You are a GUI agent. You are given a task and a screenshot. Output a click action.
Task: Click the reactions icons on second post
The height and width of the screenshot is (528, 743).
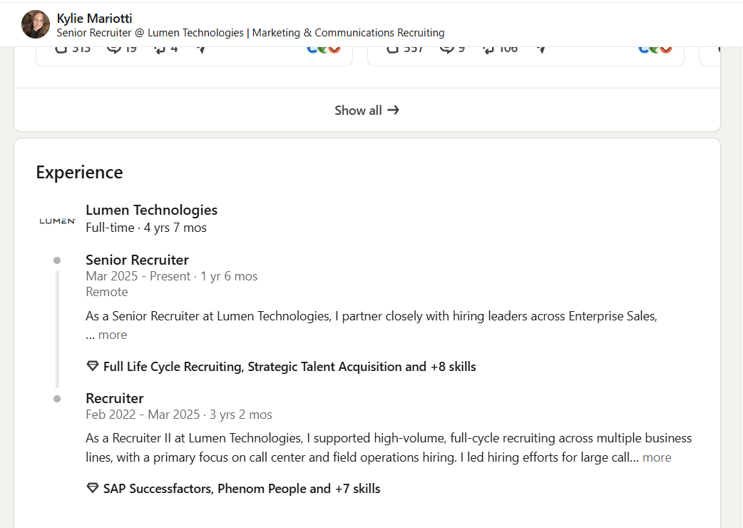click(x=655, y=49)
